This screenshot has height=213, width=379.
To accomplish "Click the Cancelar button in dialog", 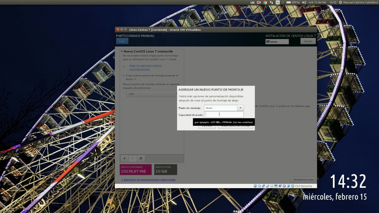I will click(207, 126).
